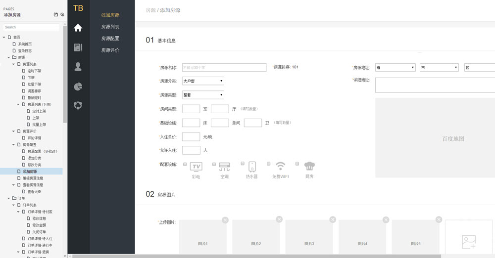Collapse the 订单列表 tree node arrow
Screen dimensions: 495x258
click(13, 205)
